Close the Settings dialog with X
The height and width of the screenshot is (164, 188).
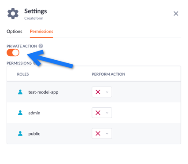click(176, 14)
